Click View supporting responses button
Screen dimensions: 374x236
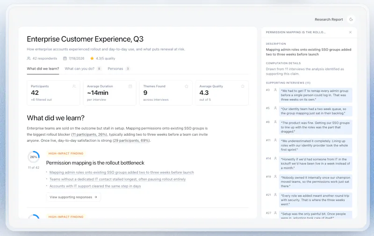pyautogui.click(x=73, y=197)
